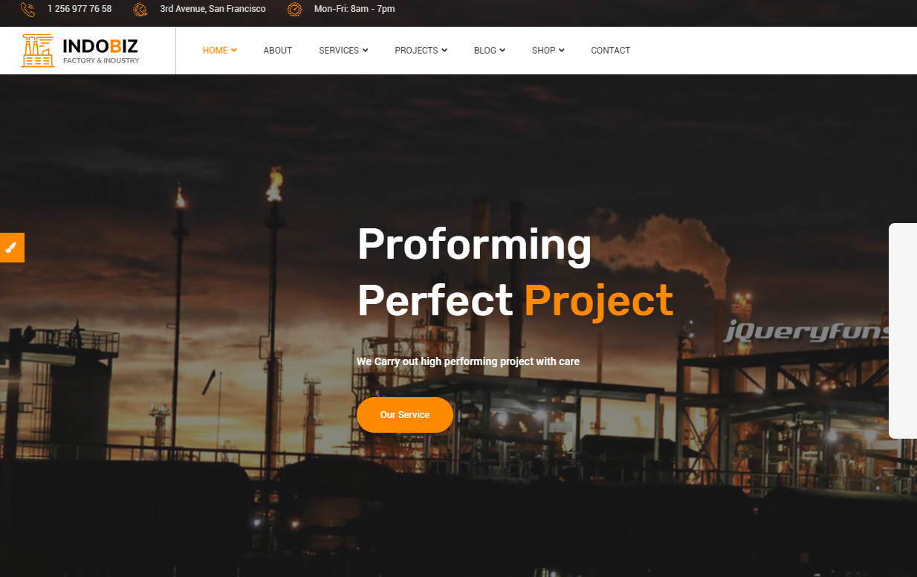Open the Contact menu item
Image resolution: width=917 pixels, height=577 pixels.
tap(611, 51)
